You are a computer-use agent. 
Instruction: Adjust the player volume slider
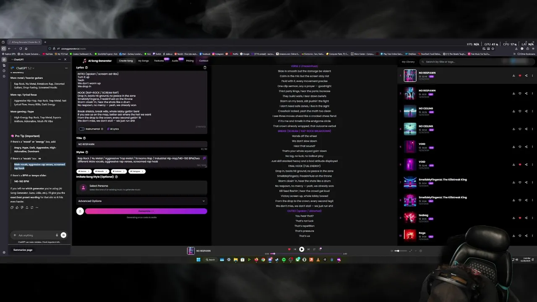tap(400, 251)
